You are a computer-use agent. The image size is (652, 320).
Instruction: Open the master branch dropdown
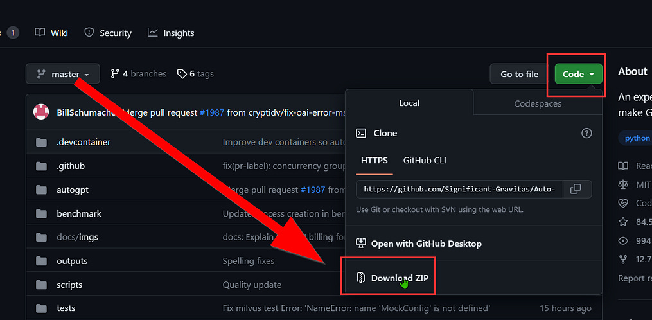tap(63, 74)
